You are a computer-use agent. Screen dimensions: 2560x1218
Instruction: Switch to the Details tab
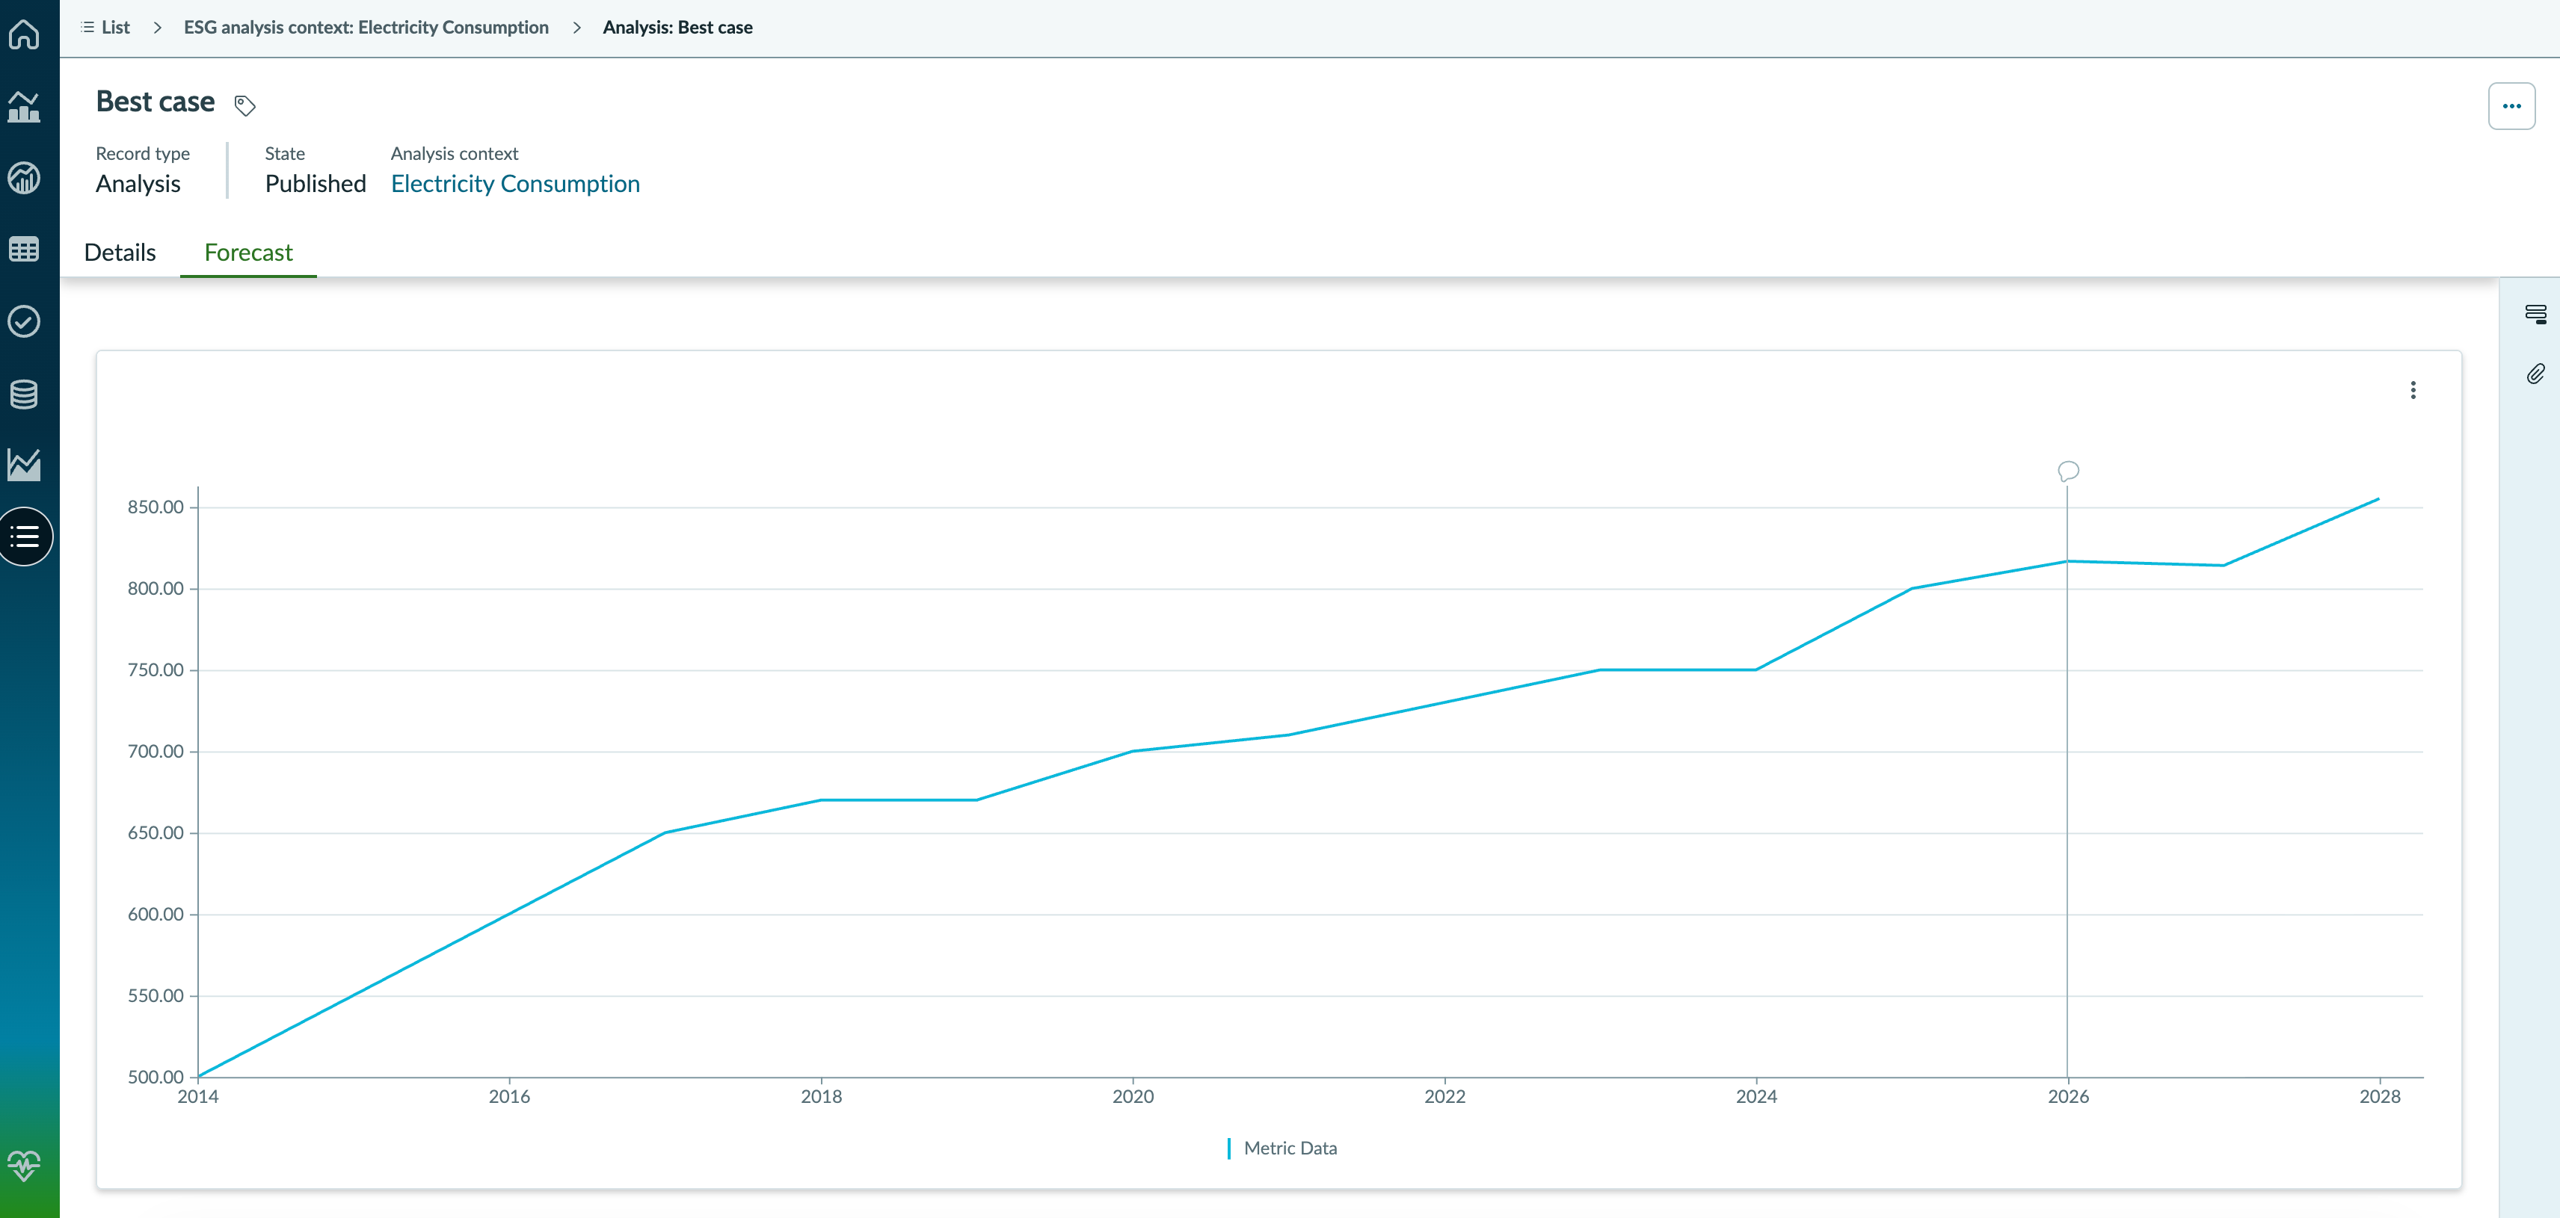coord(120,253)
